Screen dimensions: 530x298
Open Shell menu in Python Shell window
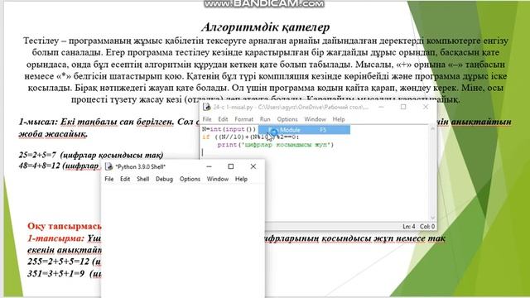[x=143, y=179]
